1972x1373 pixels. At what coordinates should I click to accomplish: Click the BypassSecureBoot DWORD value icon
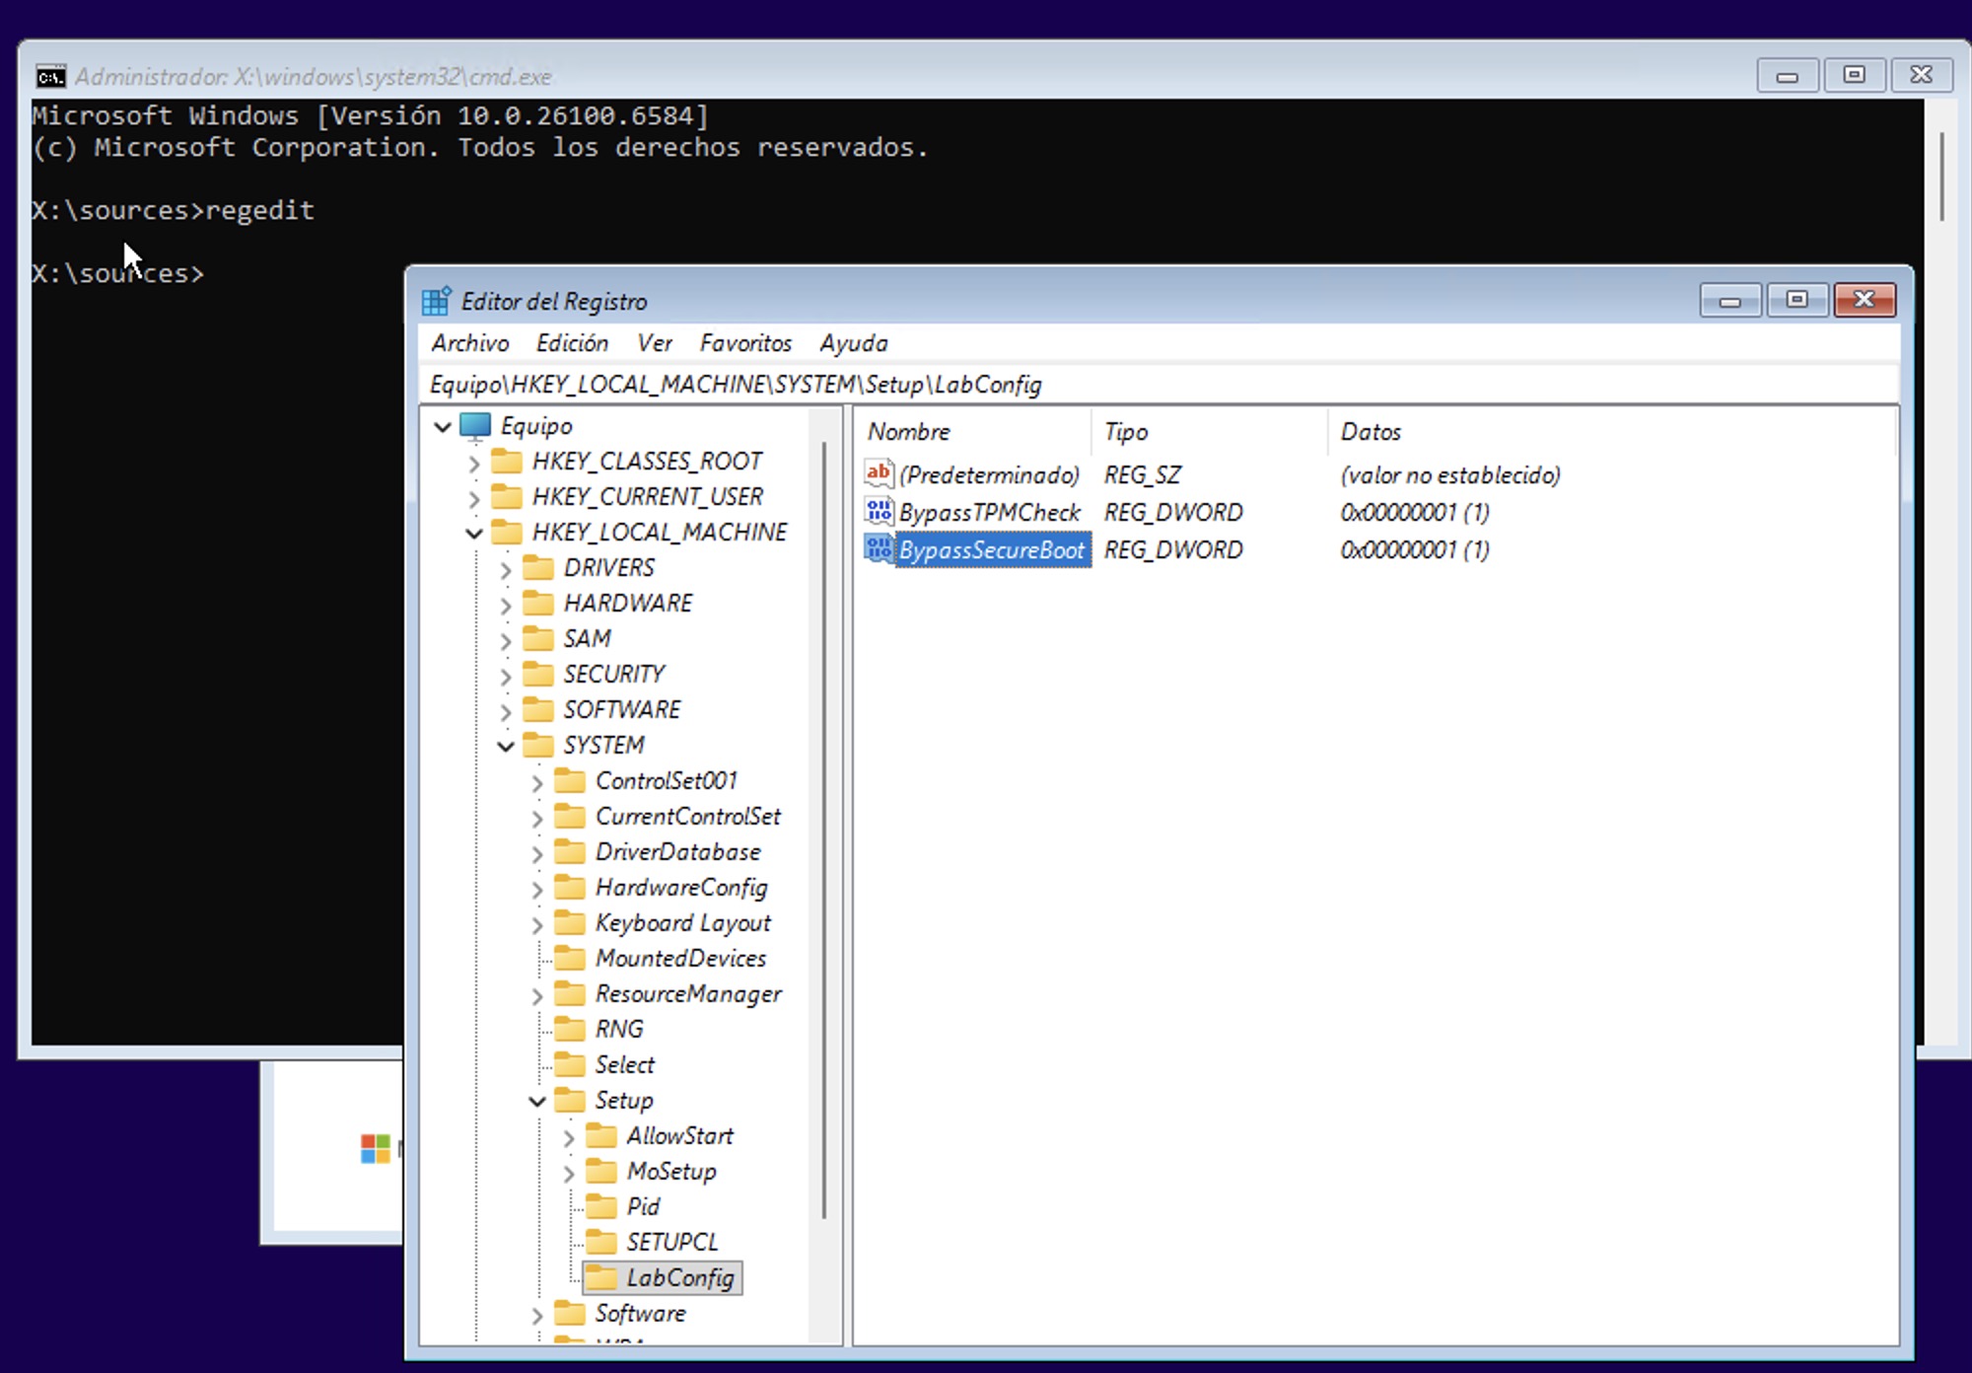pyautogui.click(x=878, y=548)
